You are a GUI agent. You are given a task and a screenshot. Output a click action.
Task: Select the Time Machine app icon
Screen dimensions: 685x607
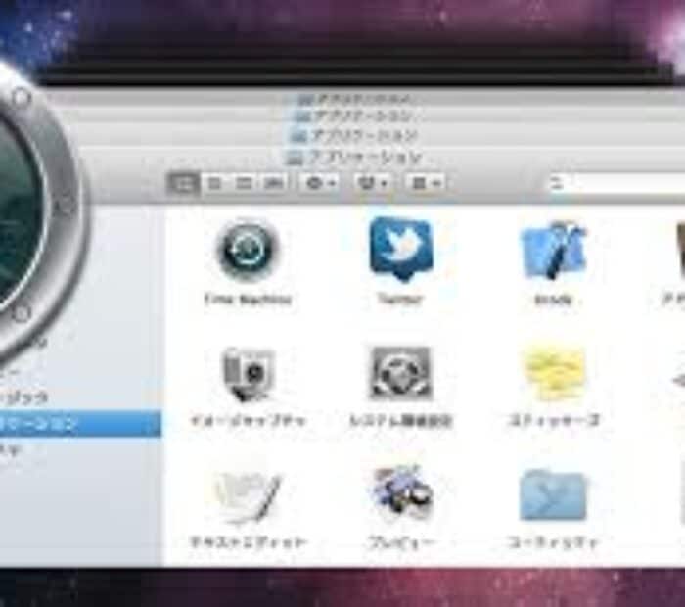pyautogui.click(x=249, y=249)
